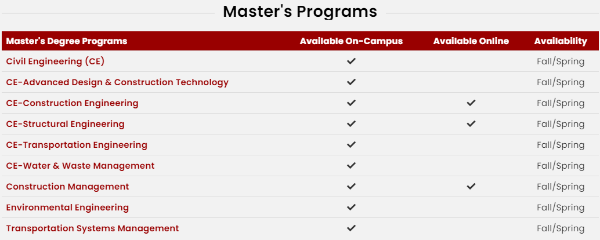Click on-campus checkmark for CE-Water & Waste Management

[x=351, y=165]
